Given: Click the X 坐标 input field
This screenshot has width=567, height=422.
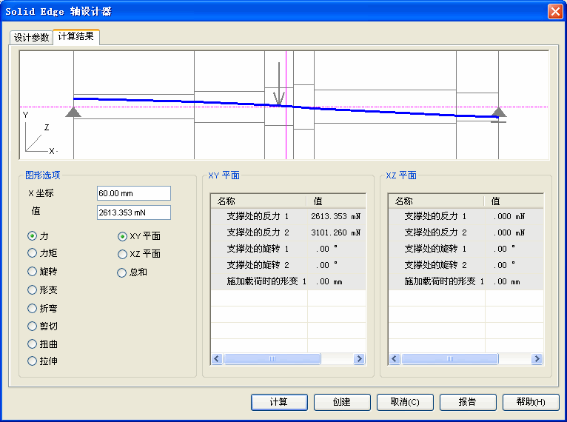Looking at the screenshot, I should pyautogui.click(x=133, y=193).
